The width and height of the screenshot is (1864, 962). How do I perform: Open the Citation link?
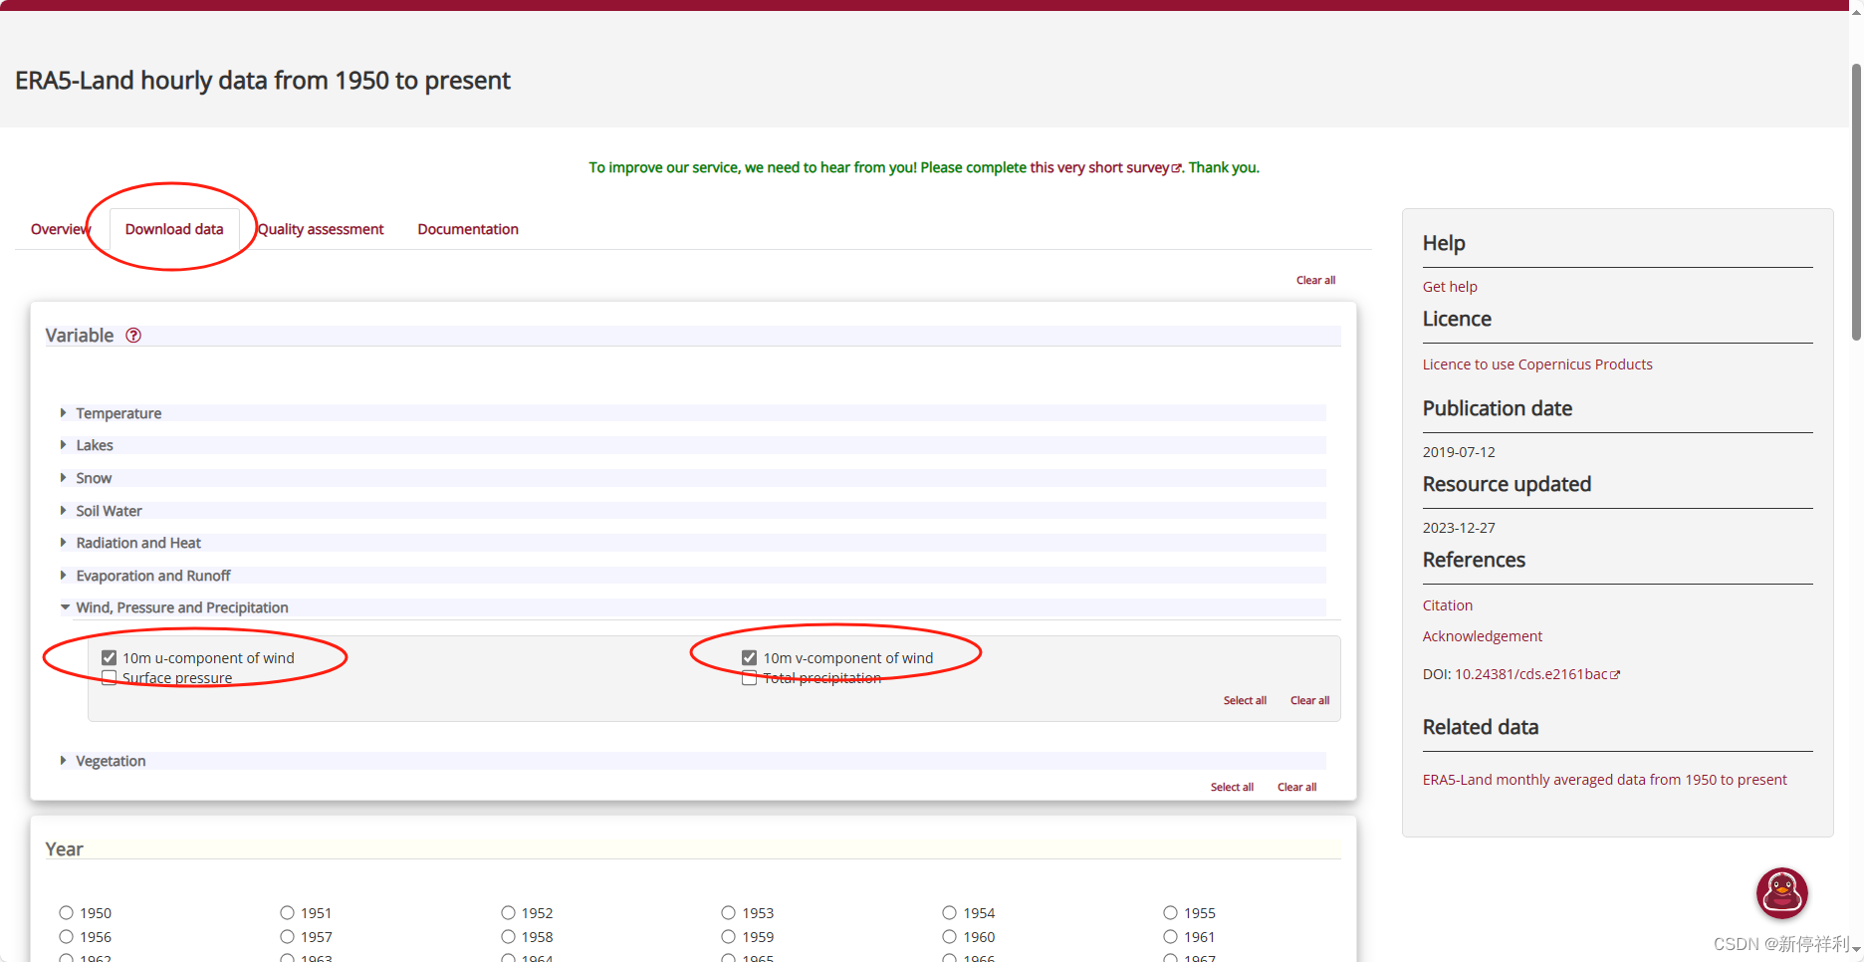pyautogui.click(x=1447, y=605)
